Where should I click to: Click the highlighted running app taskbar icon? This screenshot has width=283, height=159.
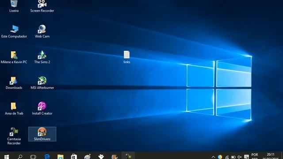pos(128,156)
